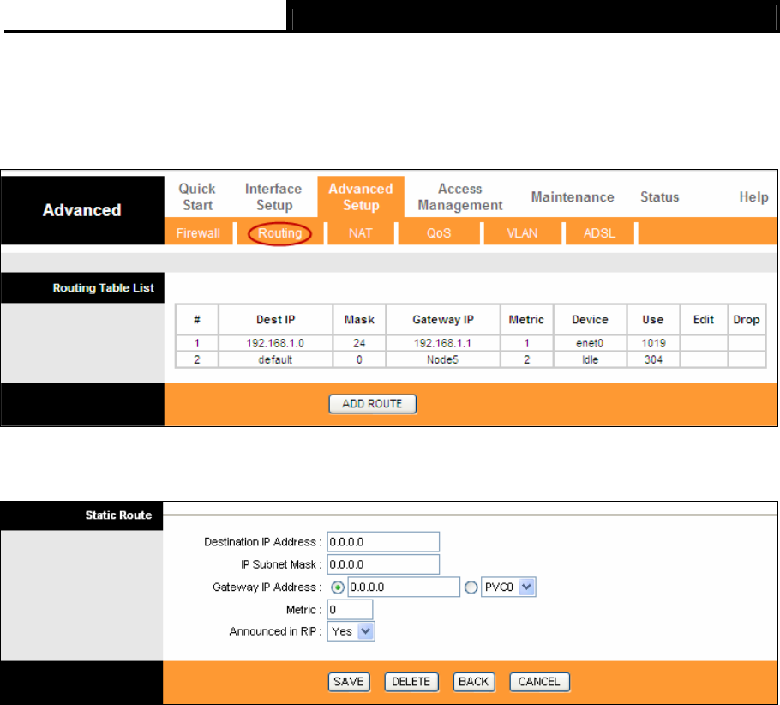This screenshot has height=705, width=780.
Task: Click the BACK button
Action: click(473, 682)
